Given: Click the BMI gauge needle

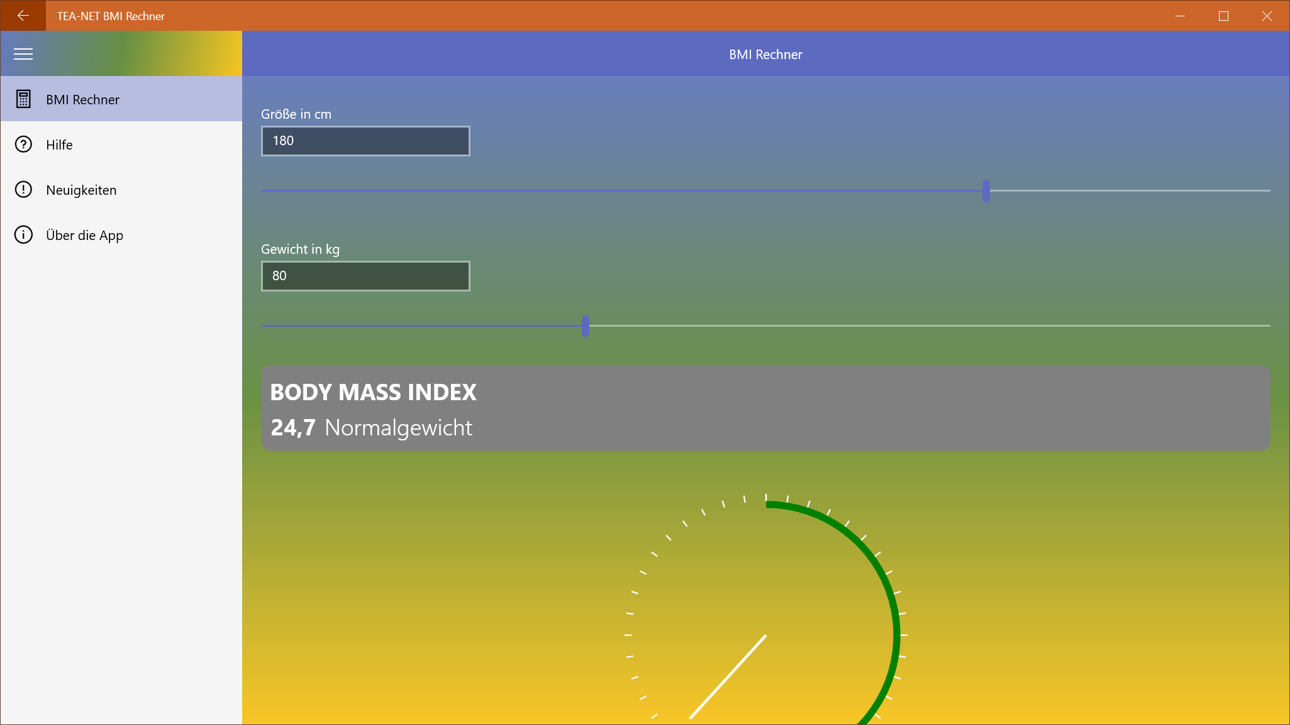Looking at the screenshot, I should pyautogui.click(x=728, y=677).
